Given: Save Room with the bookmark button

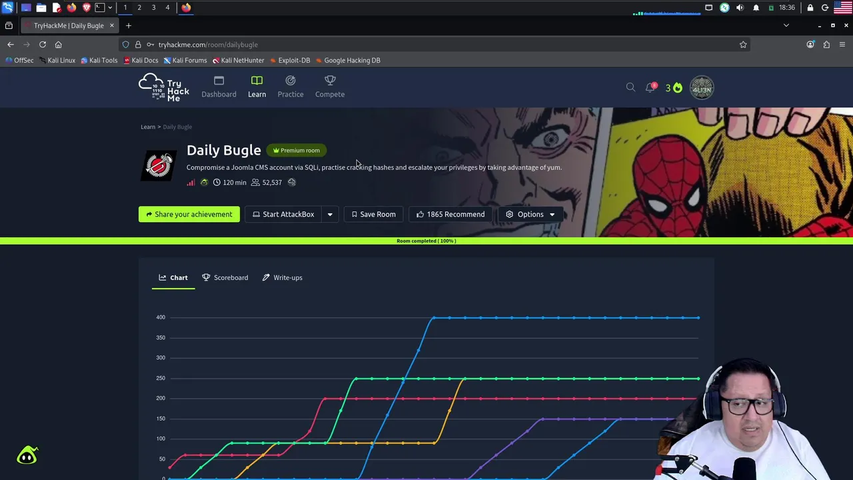Looking at the screenshot, I should tap(373, 215).
